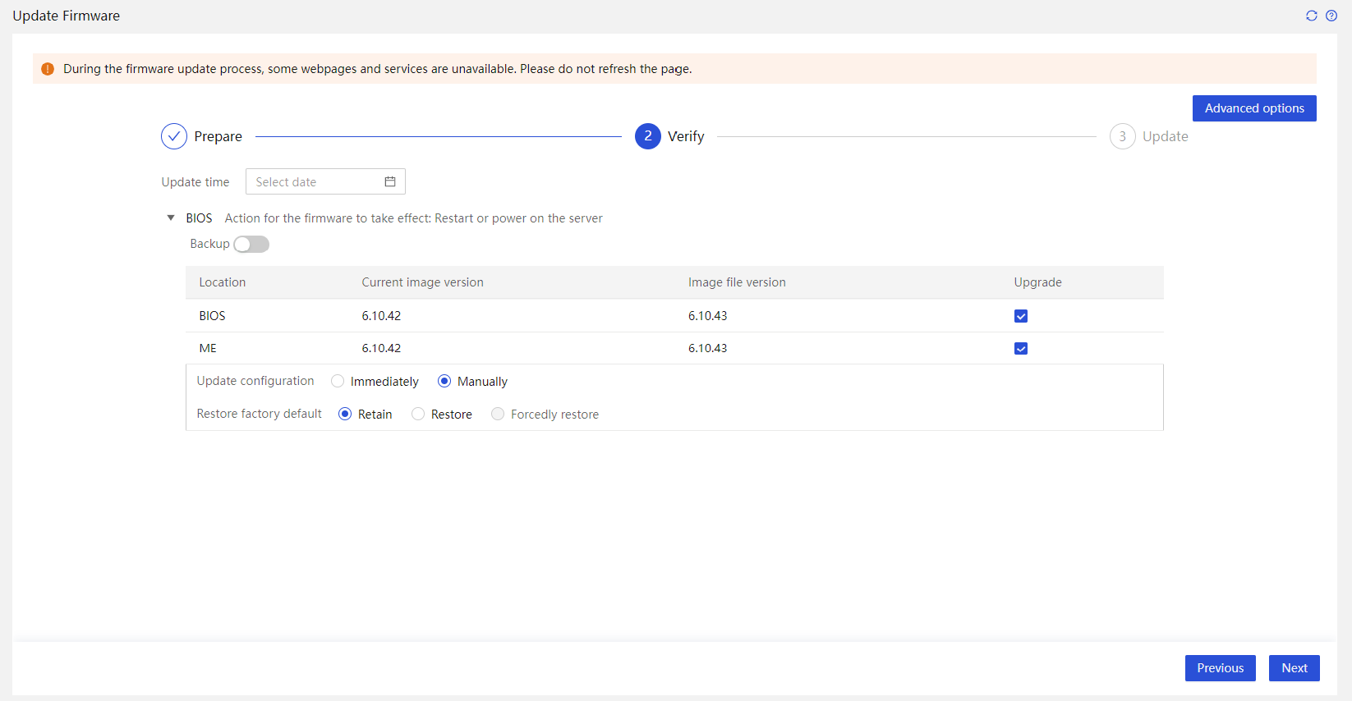The height and width of the screenshot is (701, 1352).
Task: Click BIOS current version 6.10.42
Action: [381, 316]
